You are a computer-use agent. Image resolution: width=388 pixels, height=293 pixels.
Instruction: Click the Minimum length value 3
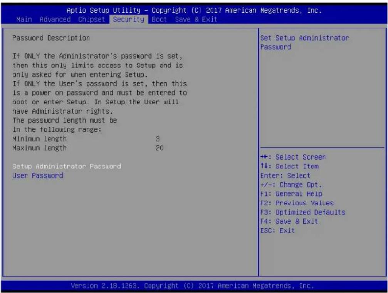pyautogui.click(x=158, y=139)
